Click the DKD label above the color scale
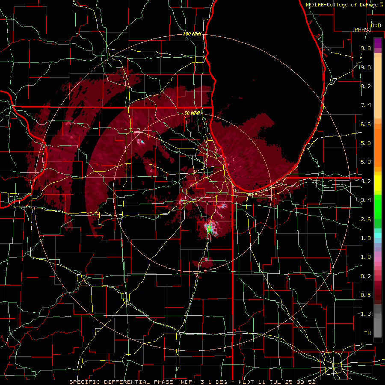Screen dimensions: 385x385 [376, 26]
